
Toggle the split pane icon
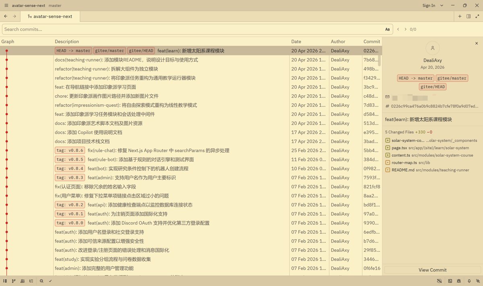point(469,17)
